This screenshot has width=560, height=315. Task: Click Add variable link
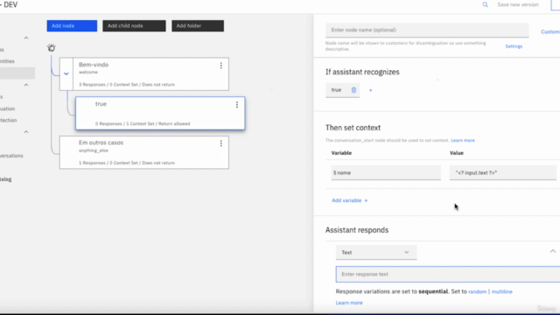click(x=350, y=200)
